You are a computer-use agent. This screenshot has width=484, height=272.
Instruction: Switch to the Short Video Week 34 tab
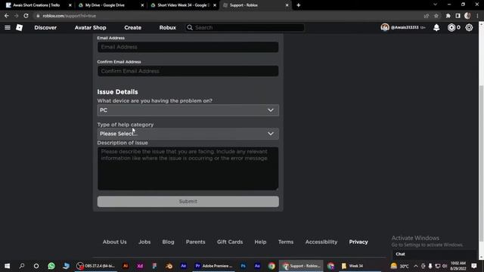[x=183, y=5]
